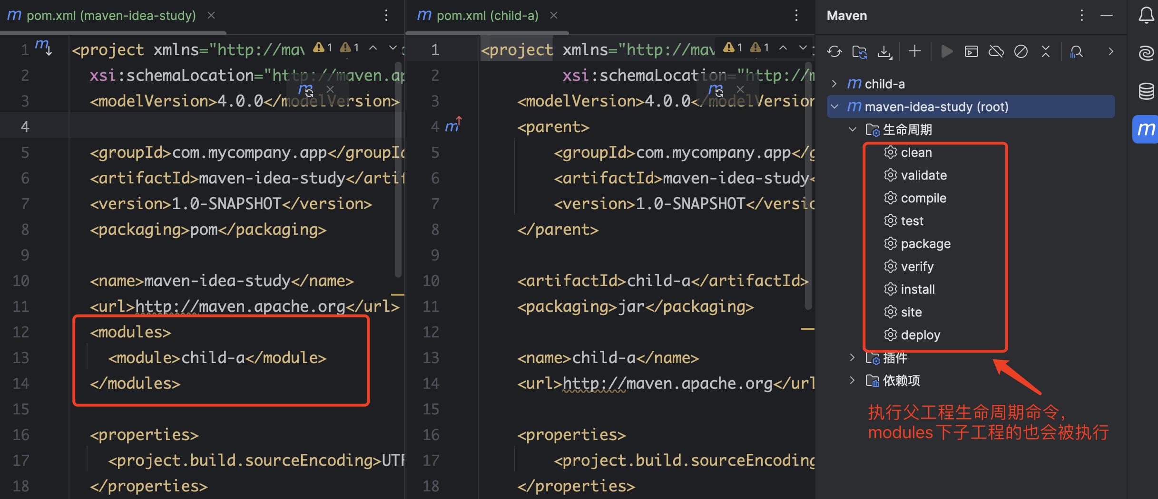Click the parent navigation gutter icon on line 4
This screenshot has width=1158, height=499.
452,126
